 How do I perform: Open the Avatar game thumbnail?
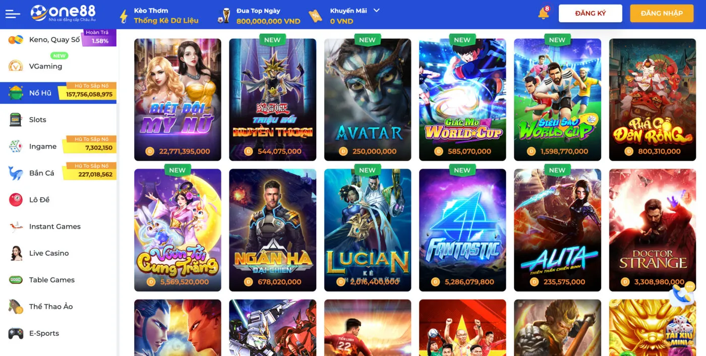point(368,100)
